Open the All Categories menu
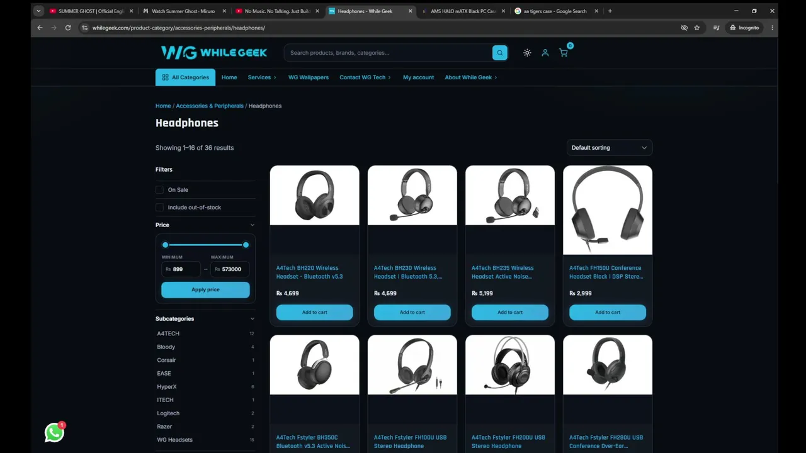Screen dimensions: 806x453 185,77
